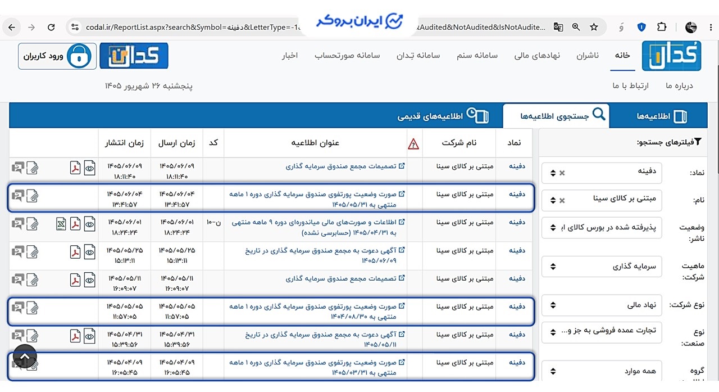Open the نهادهای مالی menu item
719x392 pixels.
coord(537,56)
